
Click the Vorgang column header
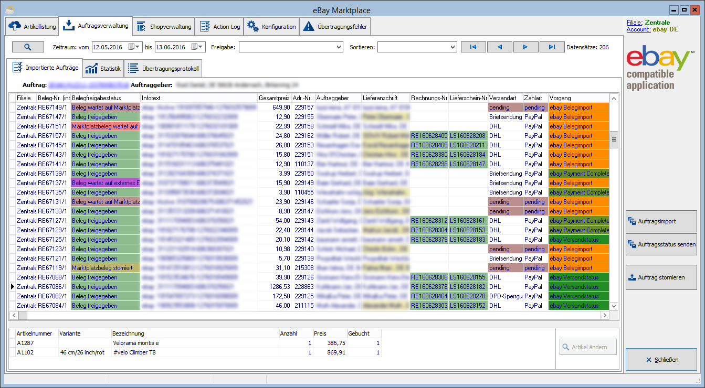(x=578, y=98)
